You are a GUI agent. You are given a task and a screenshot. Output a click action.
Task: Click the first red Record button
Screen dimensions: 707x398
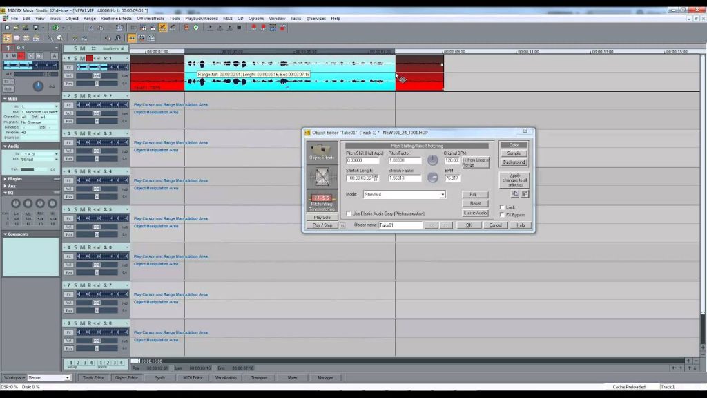click(x=254, y=28)
